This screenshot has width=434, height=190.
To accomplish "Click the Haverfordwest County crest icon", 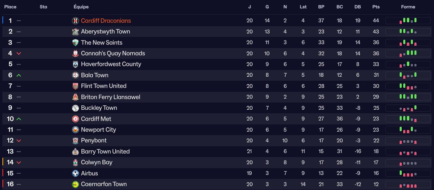I will click(x=75, y=64).
